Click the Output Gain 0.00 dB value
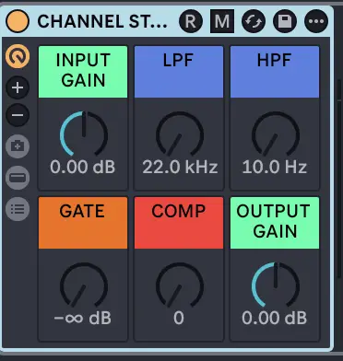343x361 pixels. (275, 319)
